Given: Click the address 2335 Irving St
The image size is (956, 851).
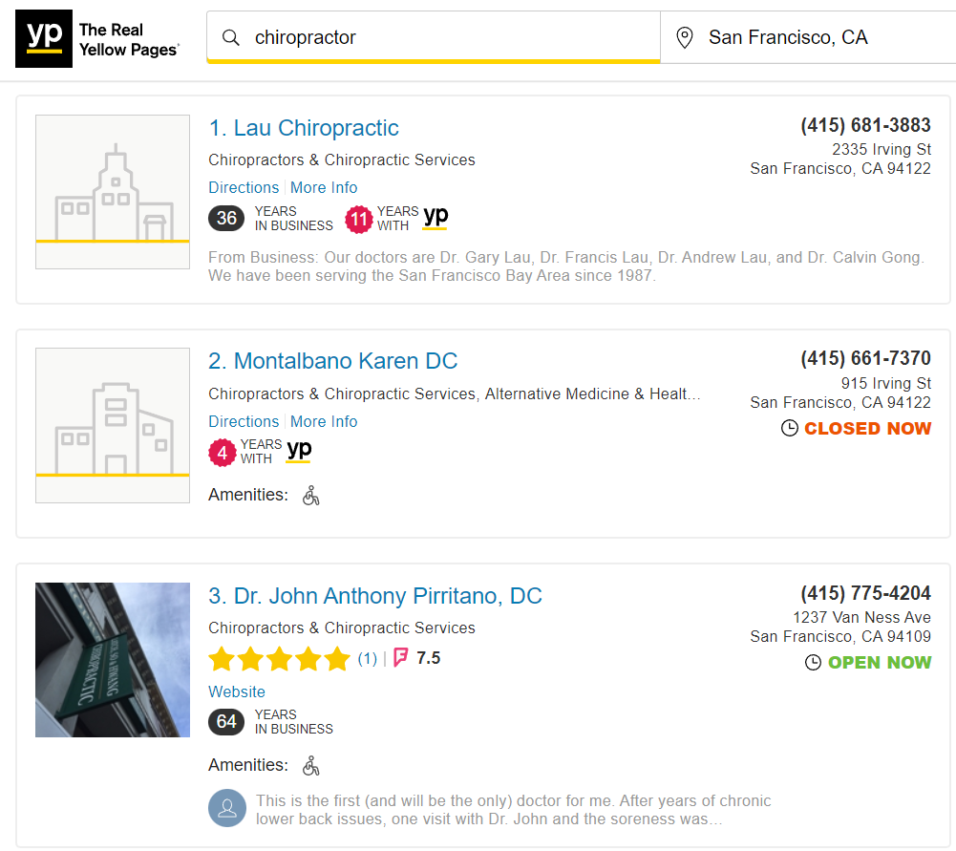Looking at the screenshot, I should [x=881, y=149].
